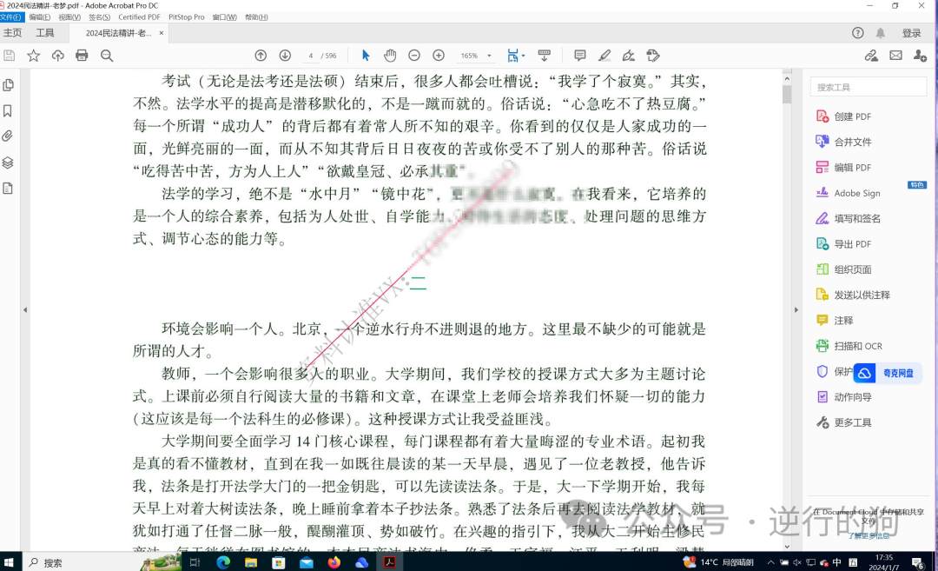Toggle the zoom in control

tap(439, 55)
